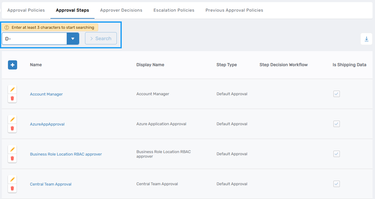Image resolution: width=375 pixels, height=199 pixels.
Task: Delete the AzureAppApproval step
Action: point(12,128)
